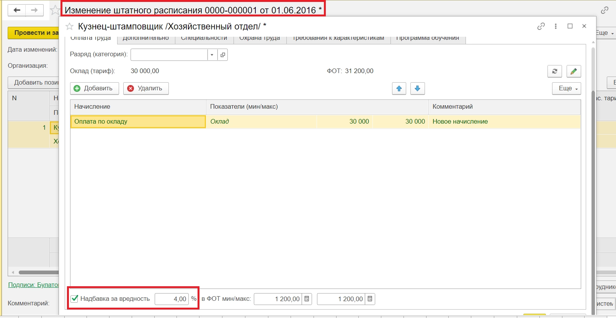The width and height of the screenshot is (616, 318).
Task: Open the Подписи: Булатов link
Action: (x=34, y=285)
